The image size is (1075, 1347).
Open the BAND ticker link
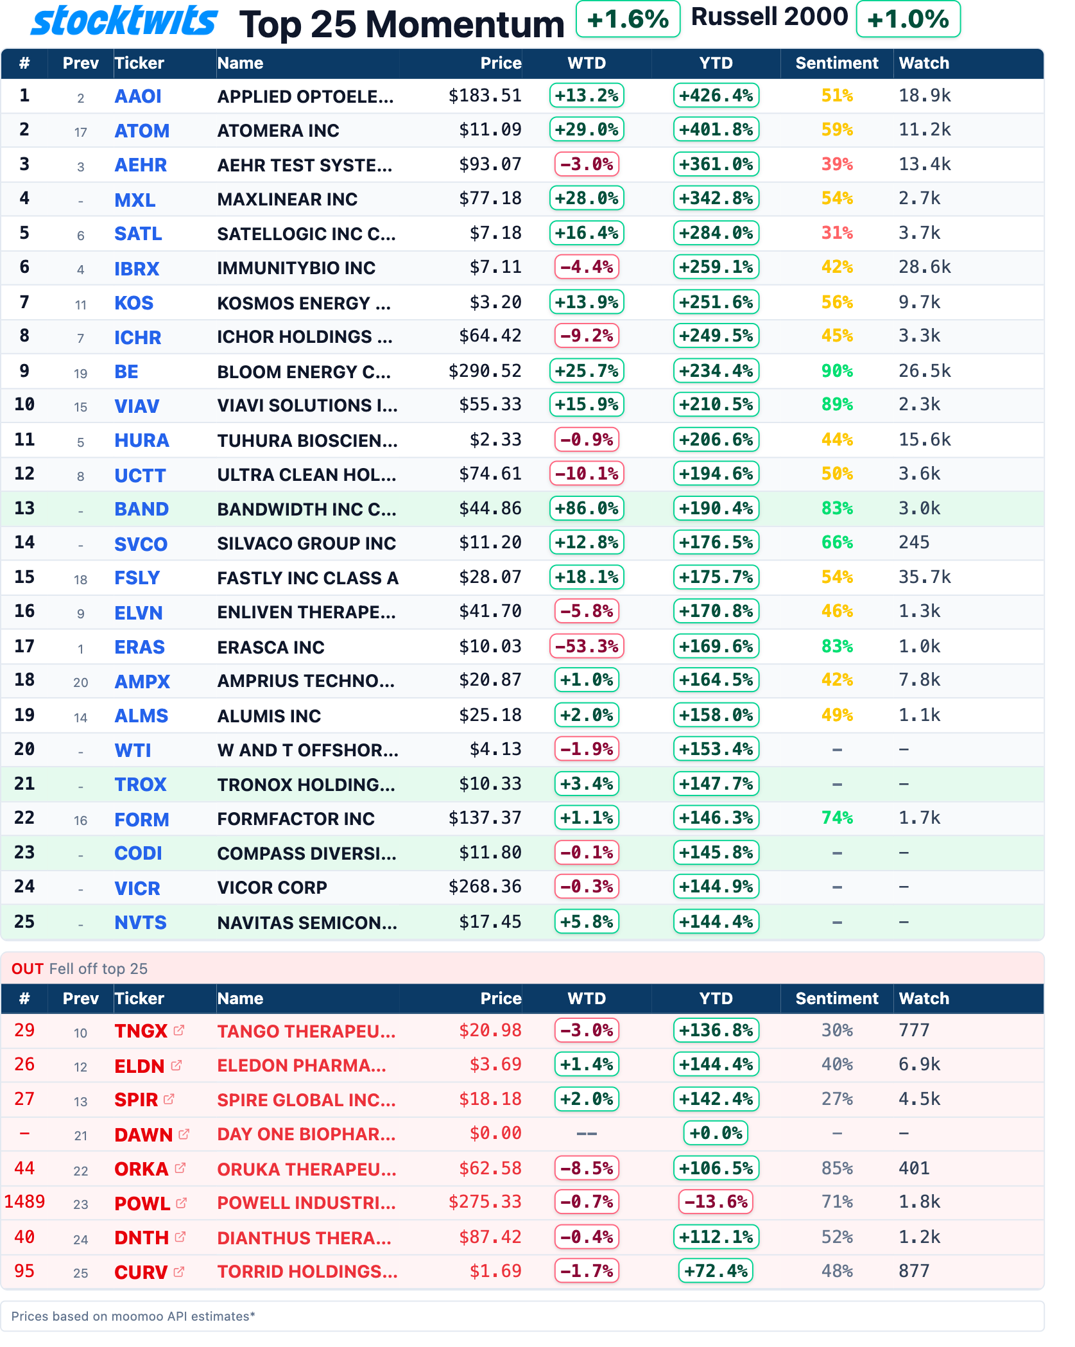(141, 509)
